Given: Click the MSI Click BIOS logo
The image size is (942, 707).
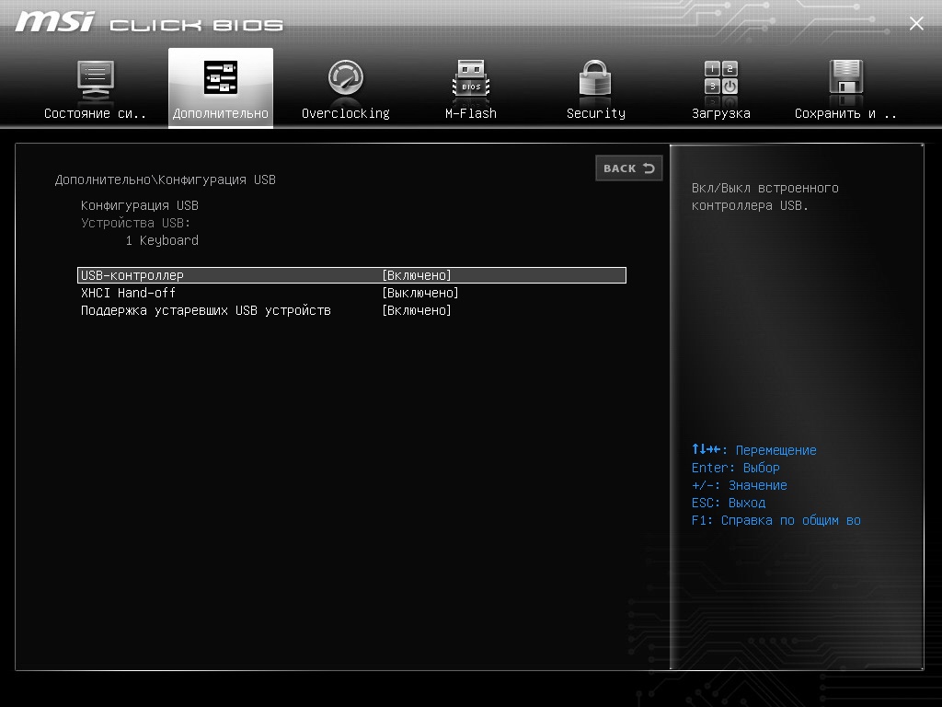Looking at the screenshot, I should click(x=149, y=22).
